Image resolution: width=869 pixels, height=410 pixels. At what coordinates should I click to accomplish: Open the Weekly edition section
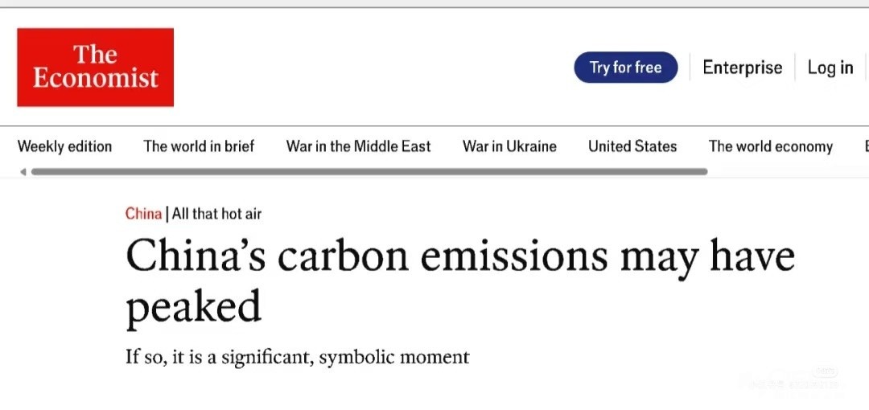[64, 146]
